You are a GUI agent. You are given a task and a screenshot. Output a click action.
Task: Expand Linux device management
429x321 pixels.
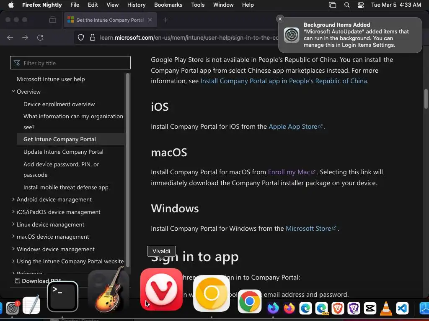(13, 224)
